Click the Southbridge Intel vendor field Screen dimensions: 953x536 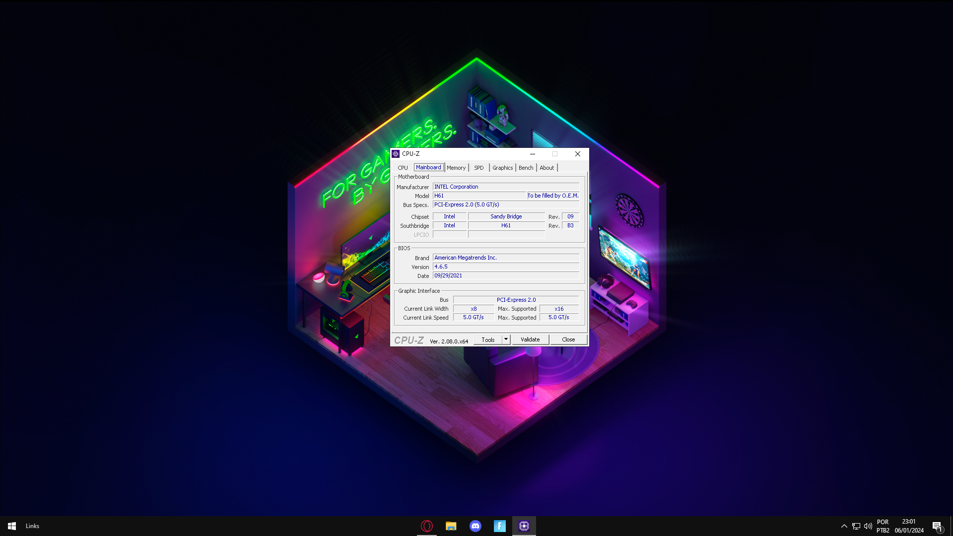[x=450, y=225]
